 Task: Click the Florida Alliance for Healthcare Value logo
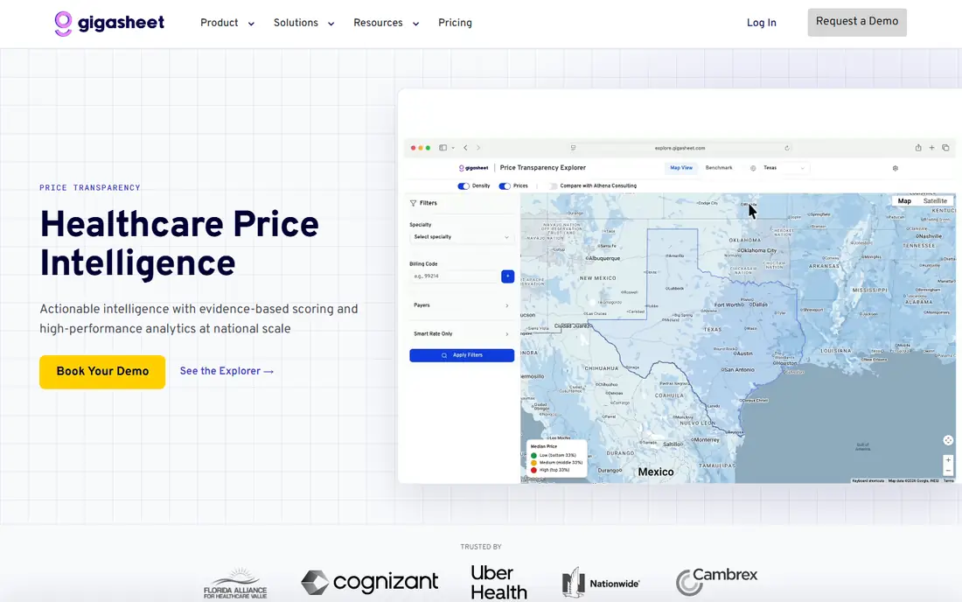235,584
